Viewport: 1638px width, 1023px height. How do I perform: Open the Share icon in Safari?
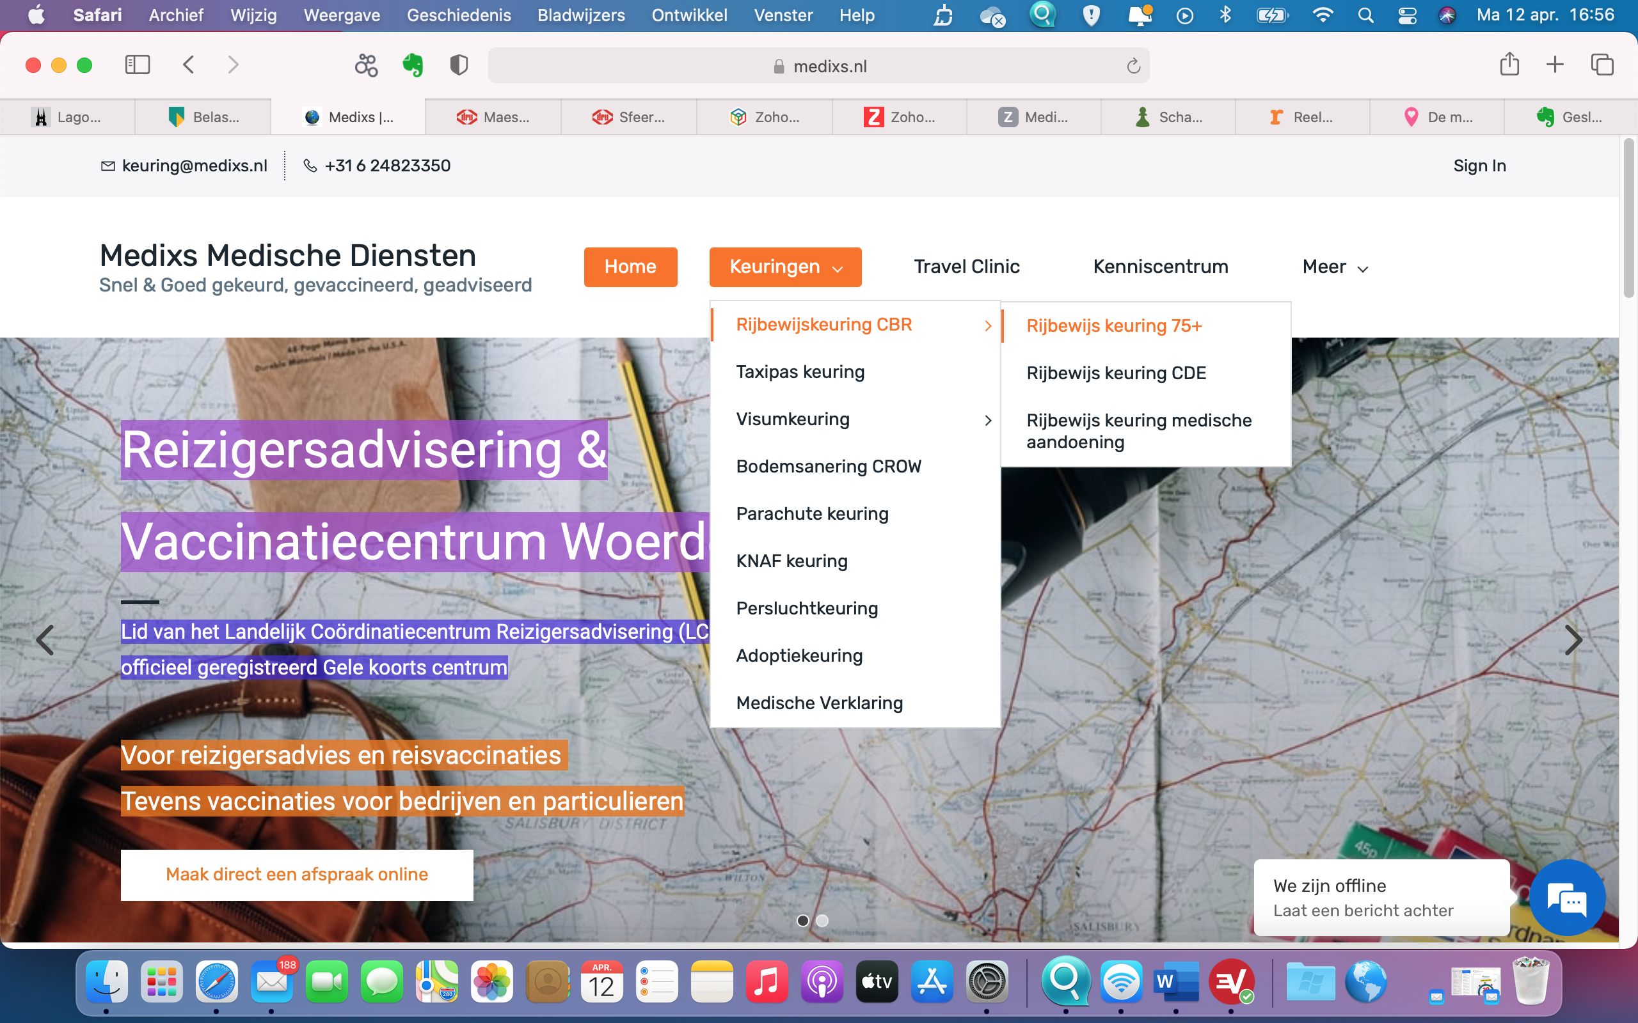click(1509, 65)
